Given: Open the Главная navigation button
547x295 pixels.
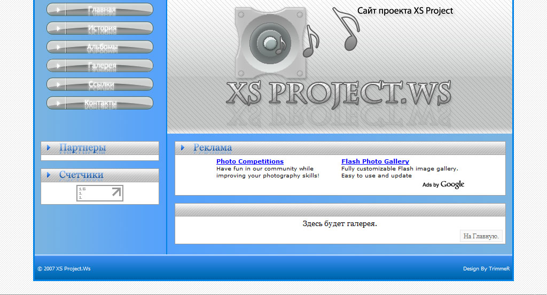Looking at the screenshot, I should [100, 10].
